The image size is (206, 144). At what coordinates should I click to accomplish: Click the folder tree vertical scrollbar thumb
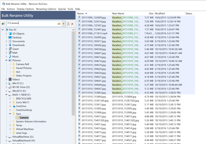tap(73, 74)
